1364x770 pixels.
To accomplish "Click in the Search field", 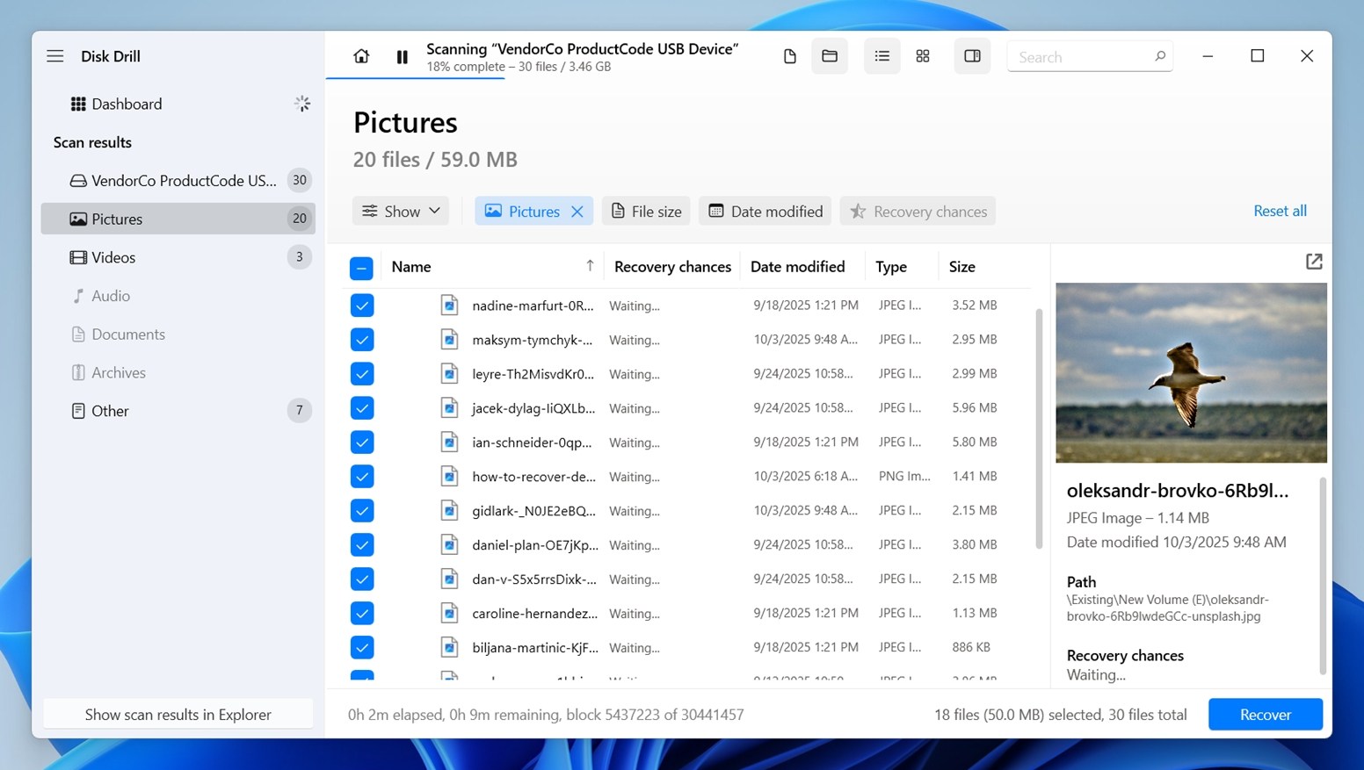I will pos(1081,57).
